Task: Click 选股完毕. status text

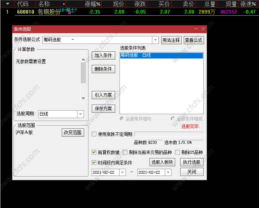Action: tap(191, 127)
